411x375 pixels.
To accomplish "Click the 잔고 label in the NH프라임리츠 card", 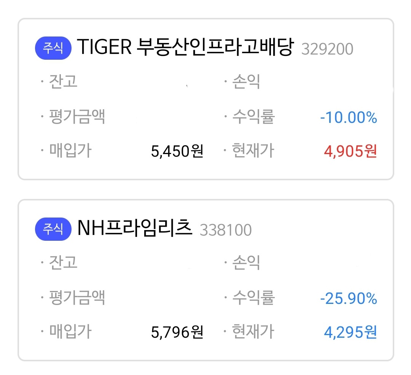I will click(x=63, y=262).
